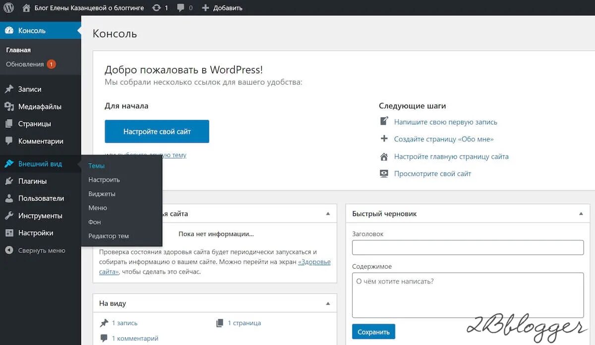Open Обновления in the sidebar
Screen dimensions: 595x345
click(x=25, y=64)
